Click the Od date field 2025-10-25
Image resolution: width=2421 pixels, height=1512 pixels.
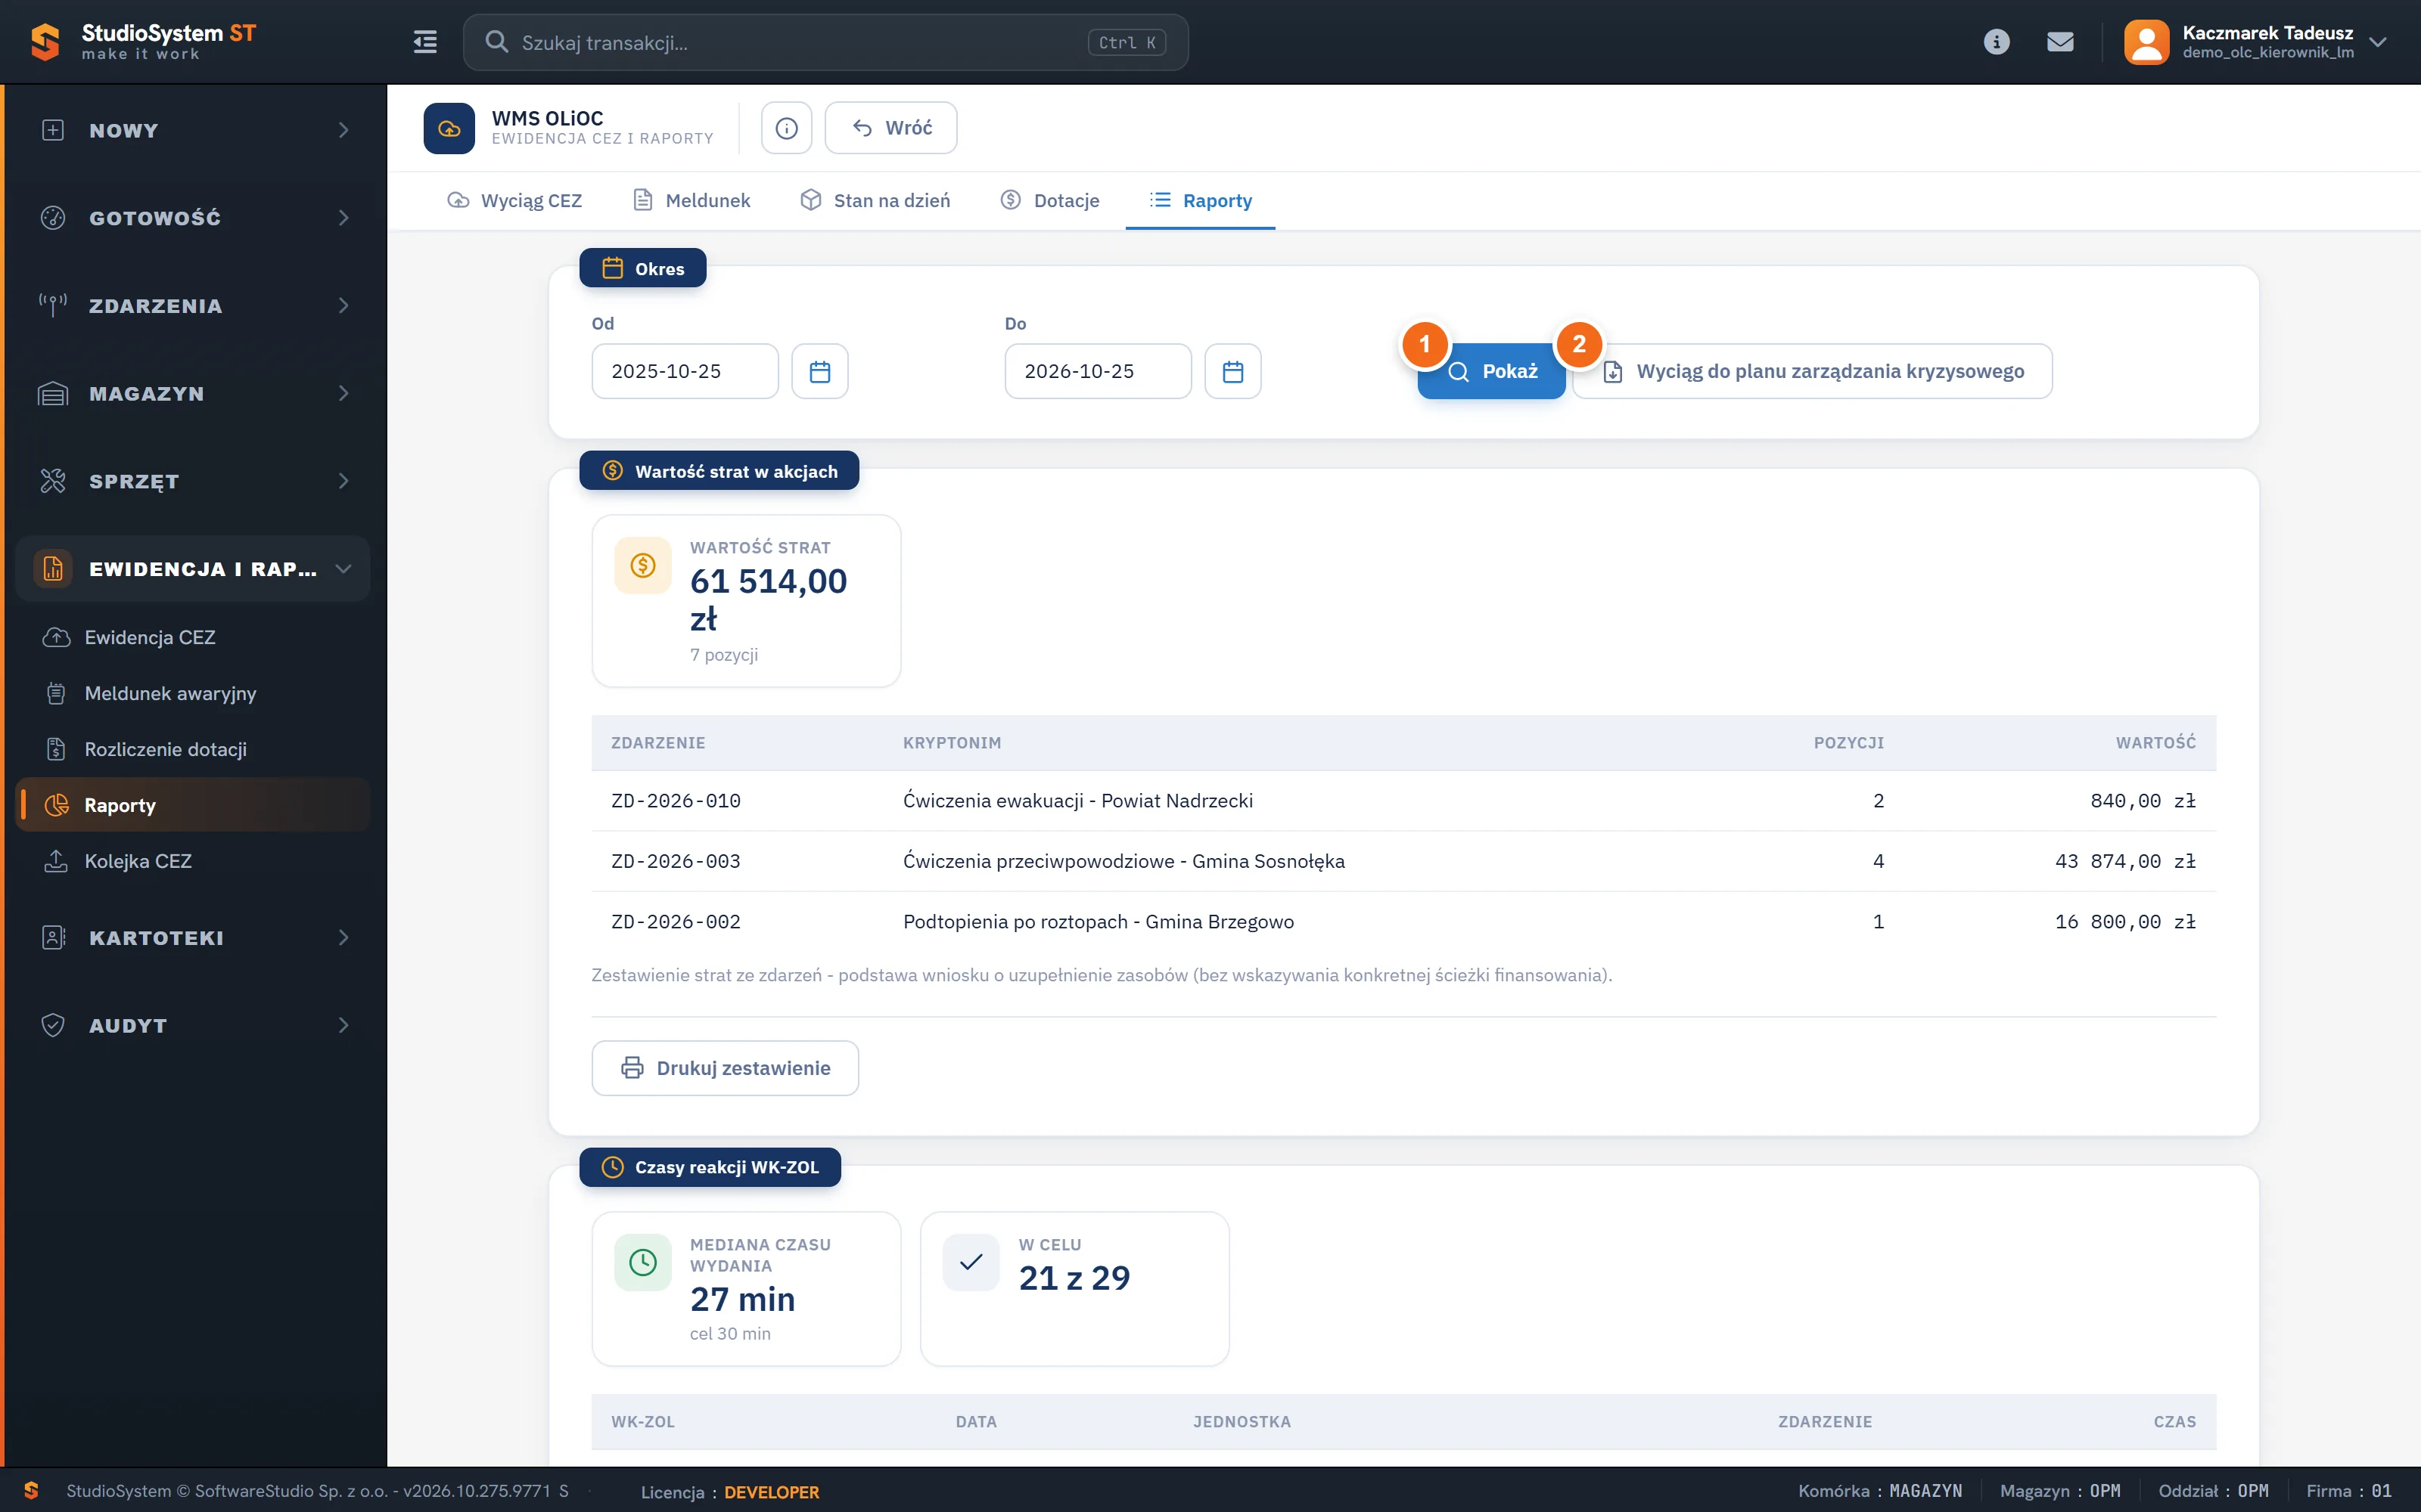(685, 371)
